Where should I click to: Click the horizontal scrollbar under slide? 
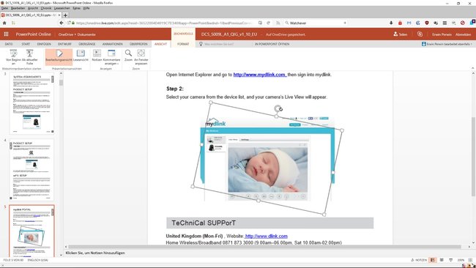[x=264, y=247]
